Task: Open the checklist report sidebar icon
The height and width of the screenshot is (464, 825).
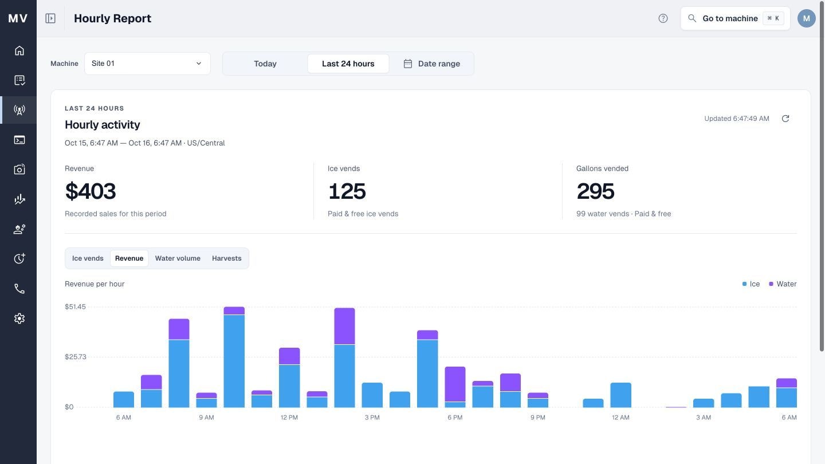Action: coord(19,80)
